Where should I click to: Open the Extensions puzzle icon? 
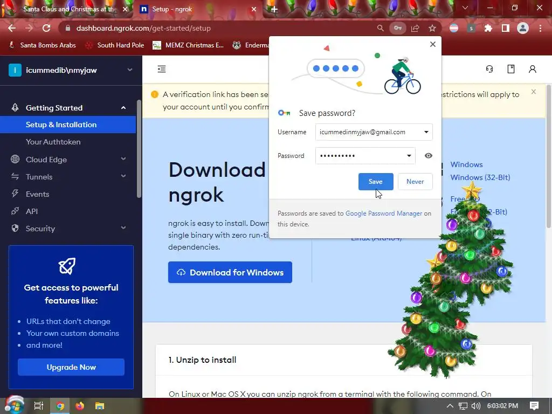coord(488,28)
